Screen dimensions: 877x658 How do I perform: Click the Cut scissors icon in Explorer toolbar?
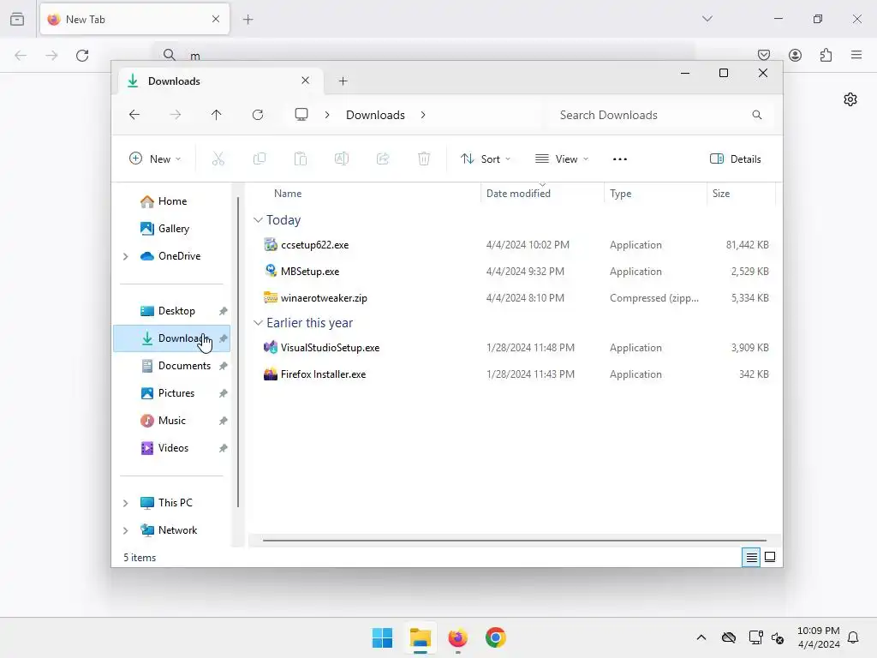(x=218, y=159)
